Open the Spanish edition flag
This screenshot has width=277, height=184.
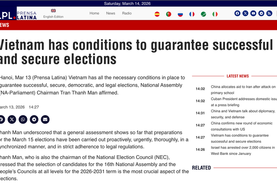[x=157, y=14]
